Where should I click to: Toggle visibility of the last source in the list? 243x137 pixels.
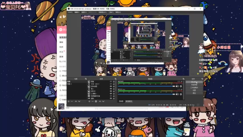click(111, 98)
